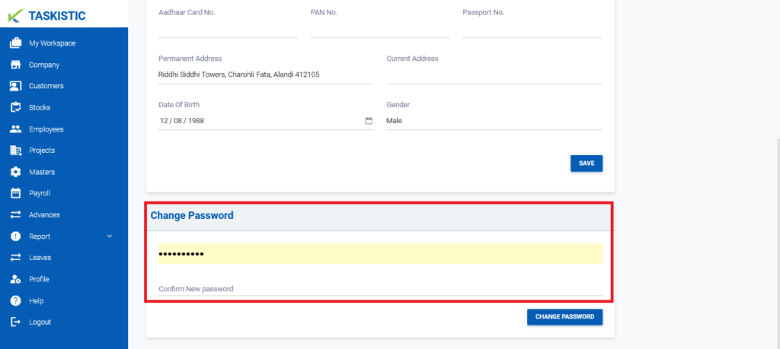Click the SAVE button
Image resolution: width=780 pixels, height=349 pixels.
click(587, 163)
